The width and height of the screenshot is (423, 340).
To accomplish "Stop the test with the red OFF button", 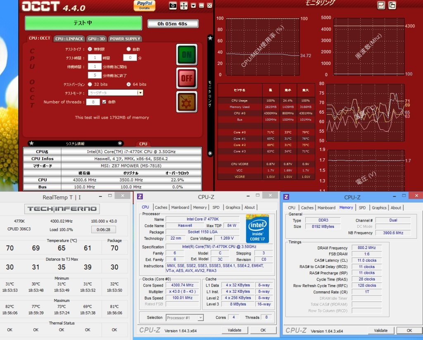I will [x=187, y=78].
